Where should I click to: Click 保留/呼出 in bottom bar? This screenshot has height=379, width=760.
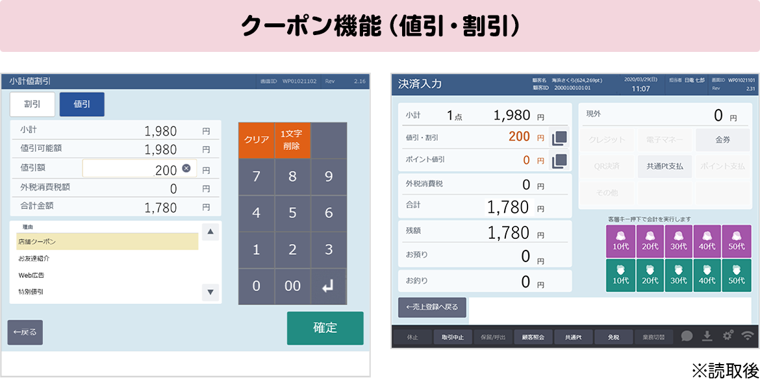(x=492, y=336)
